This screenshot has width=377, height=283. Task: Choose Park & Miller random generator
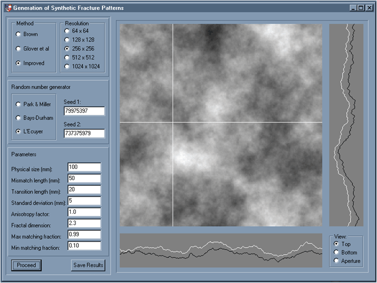[x=19, y=104]
